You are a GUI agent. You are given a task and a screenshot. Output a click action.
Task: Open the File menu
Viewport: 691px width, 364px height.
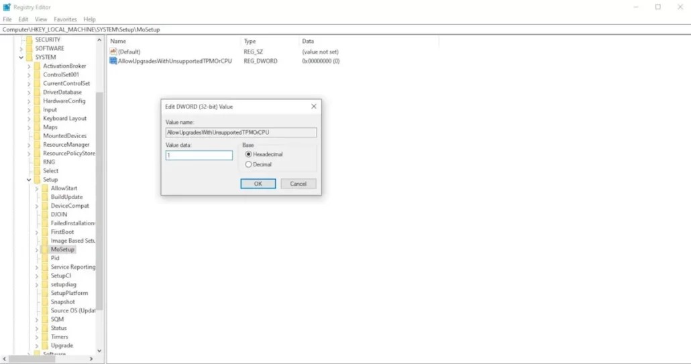(7, 19)
